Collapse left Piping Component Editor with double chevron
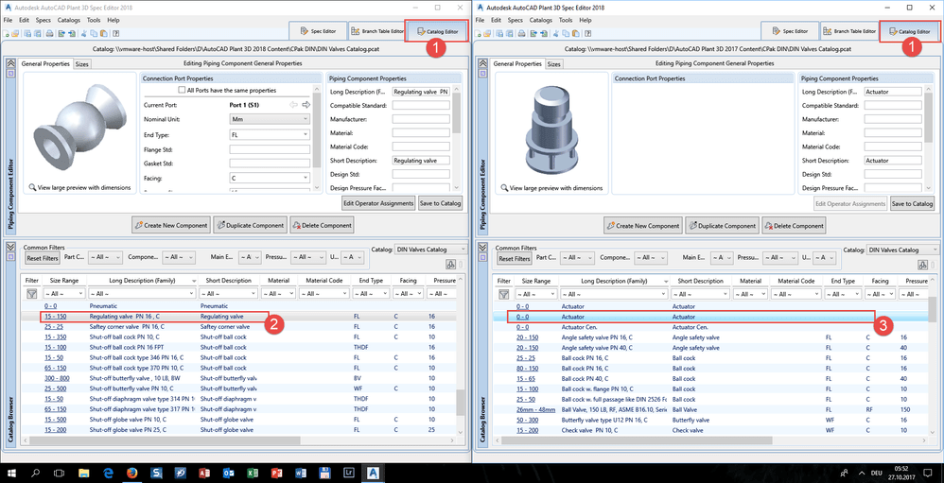This screenshot has height=483, width=944. 10,63
